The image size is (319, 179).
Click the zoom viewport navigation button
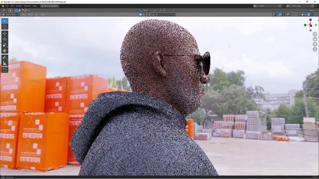pyautogui.click(x=315, y=34)
